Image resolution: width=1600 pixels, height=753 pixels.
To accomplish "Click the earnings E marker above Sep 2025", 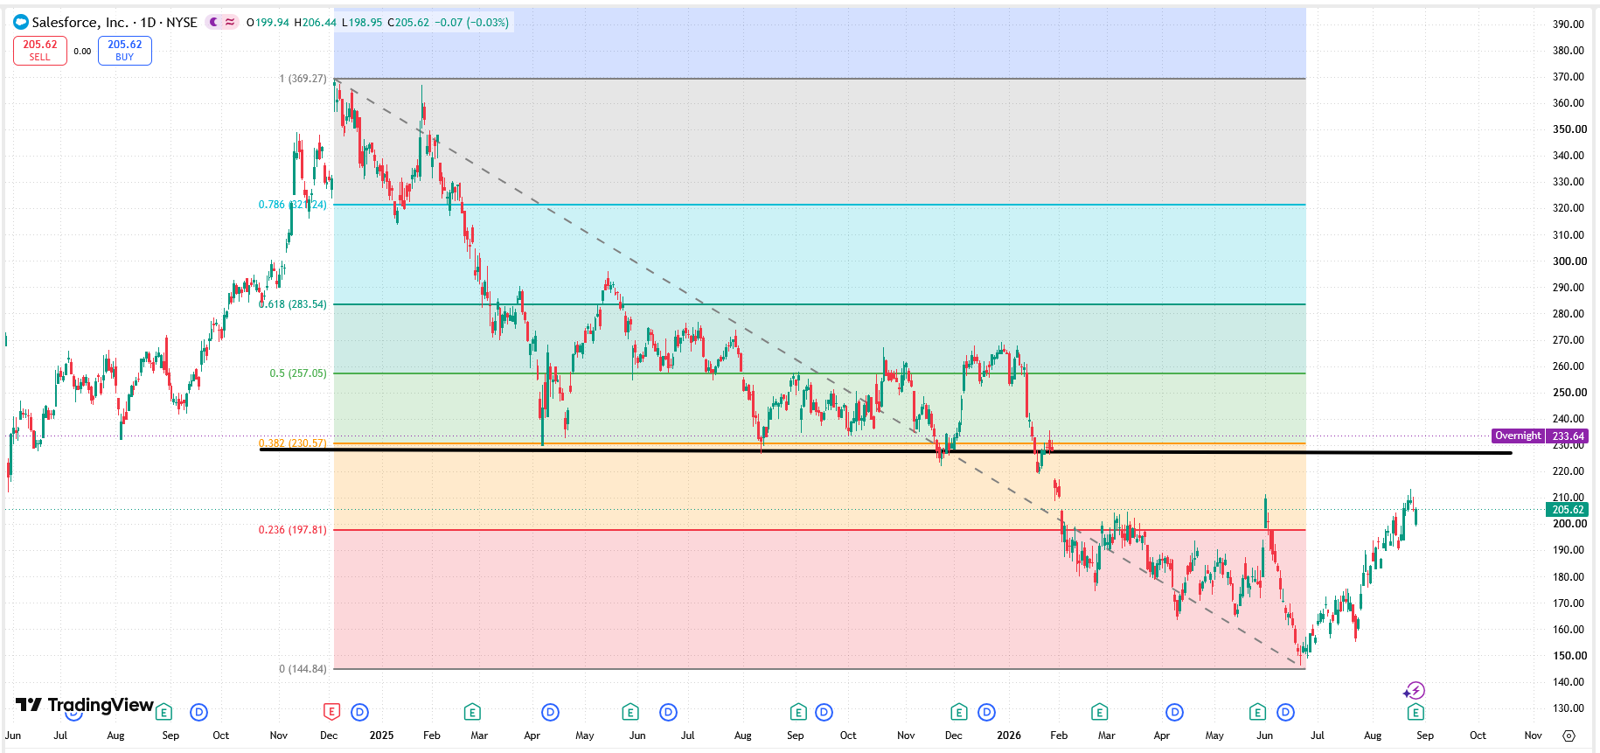I will (x=798, y=712).
